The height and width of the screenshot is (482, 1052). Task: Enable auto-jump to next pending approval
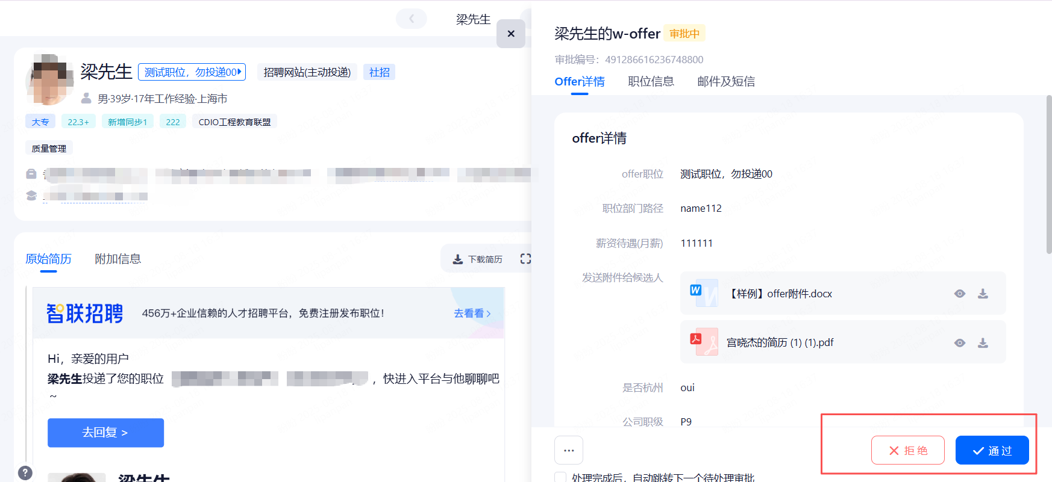point(560,477)
